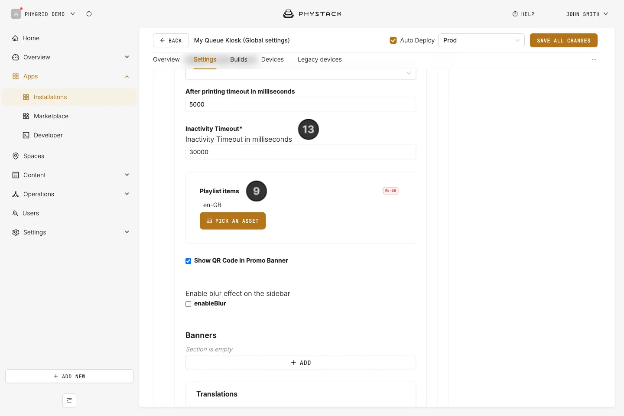Viewport: 624px width, 416px height.
Task: Click the Apps grid icon
Action: pyautogui.click(x=16, y=76)
